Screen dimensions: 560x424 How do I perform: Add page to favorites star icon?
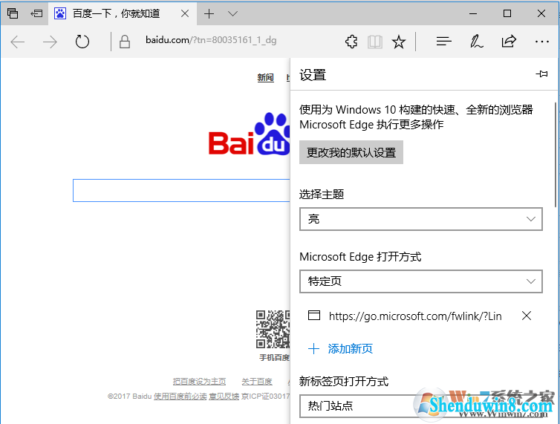[x=399, y=42]
